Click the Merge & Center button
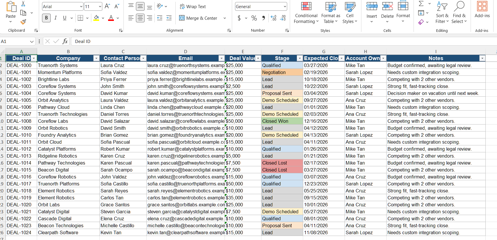Viewport: 497px width, 240px height. (198, 18)
